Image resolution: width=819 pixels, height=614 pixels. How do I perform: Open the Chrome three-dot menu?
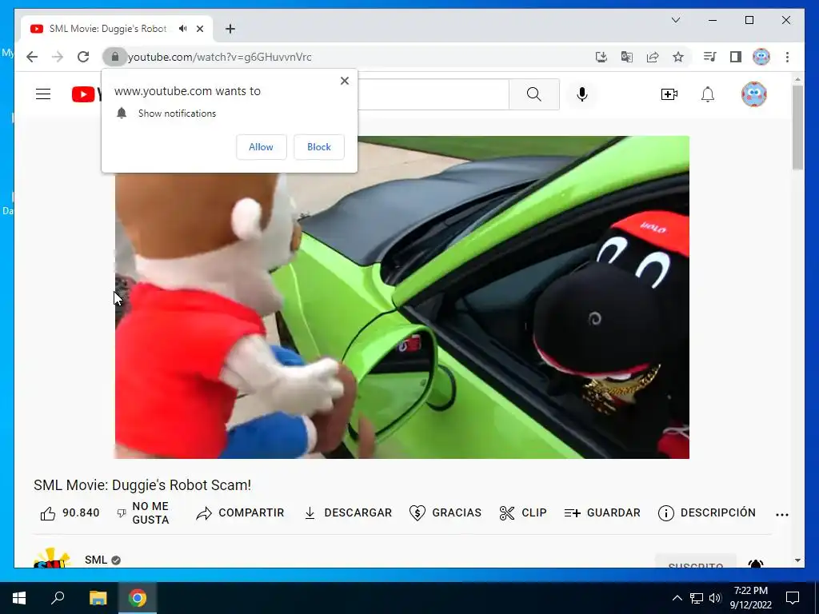coord(787,57)
